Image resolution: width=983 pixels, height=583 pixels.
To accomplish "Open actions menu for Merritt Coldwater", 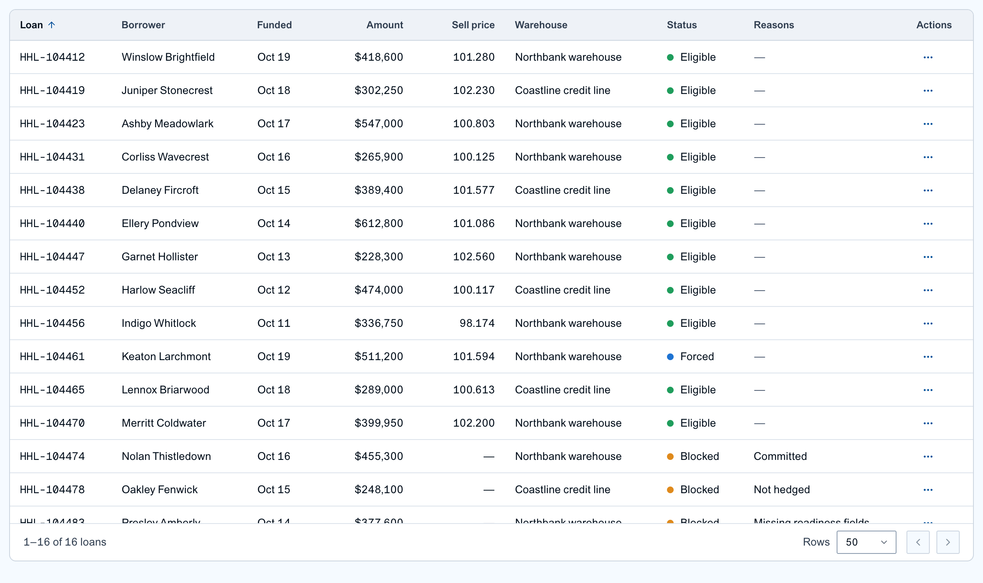I will (x=928, y=423).
